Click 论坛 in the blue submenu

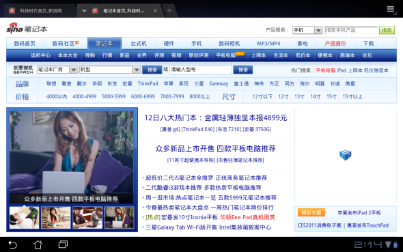pos(367,55)
